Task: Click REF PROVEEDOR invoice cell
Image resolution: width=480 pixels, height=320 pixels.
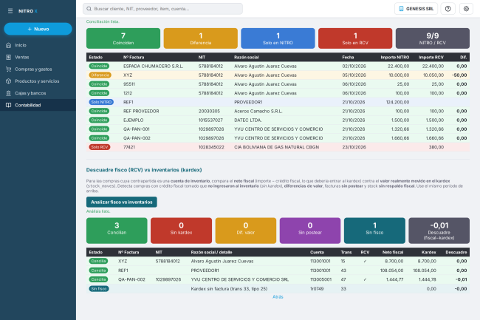Action: pyautogui.click(x=141, y=111)
